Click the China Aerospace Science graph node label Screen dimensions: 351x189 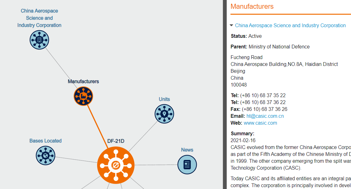point(39,18)
